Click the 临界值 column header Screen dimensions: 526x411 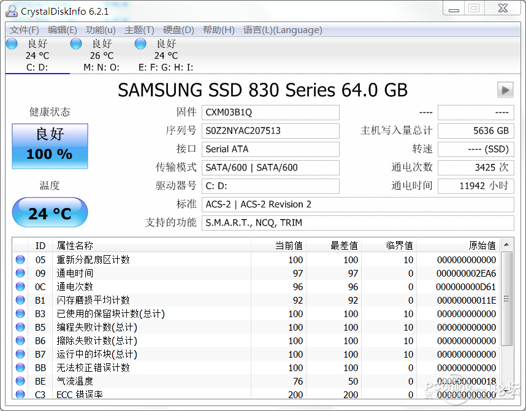coord(389,245)
